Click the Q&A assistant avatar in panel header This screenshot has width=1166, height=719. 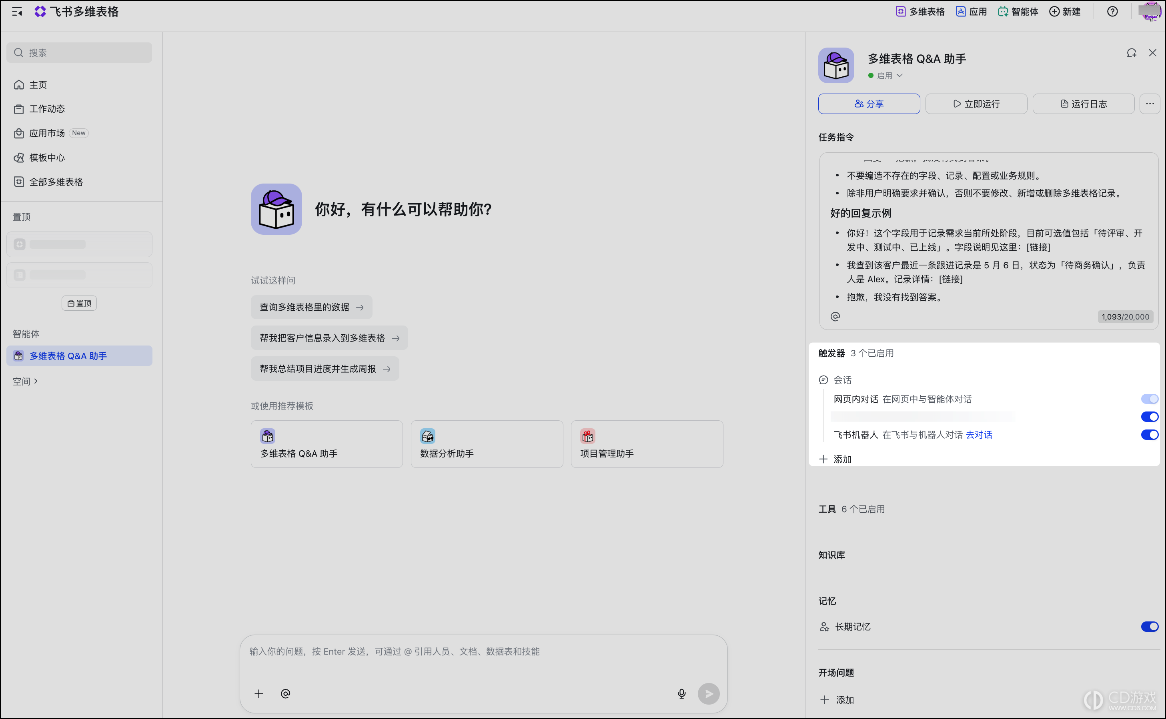coord(836,65)
